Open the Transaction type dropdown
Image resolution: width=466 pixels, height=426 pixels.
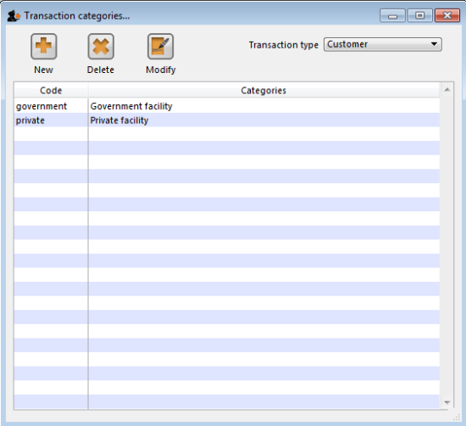pyautogui.click(x=382, y=44)
